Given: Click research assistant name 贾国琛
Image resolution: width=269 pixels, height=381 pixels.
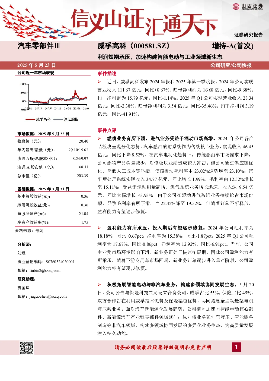Looking at the screenshot, I should 23,288.
